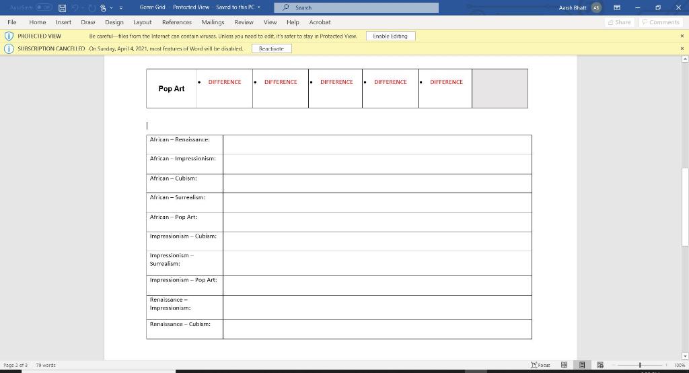Click the 79 words count in status bar
689x373 pixels.
(46, 365)
